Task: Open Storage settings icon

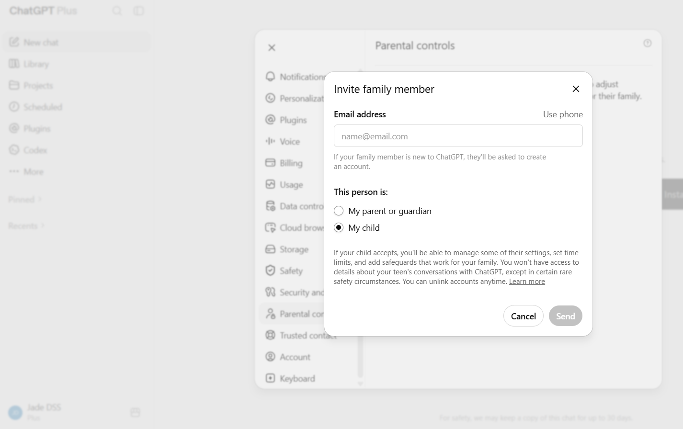Action: click(x=270, y=249)
